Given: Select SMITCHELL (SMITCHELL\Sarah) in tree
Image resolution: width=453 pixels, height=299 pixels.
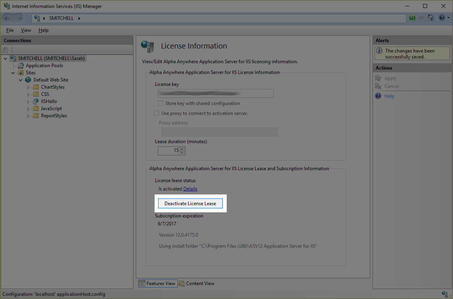Looking at the screenshot, I should pyautogui.click(x=51, y=58).
